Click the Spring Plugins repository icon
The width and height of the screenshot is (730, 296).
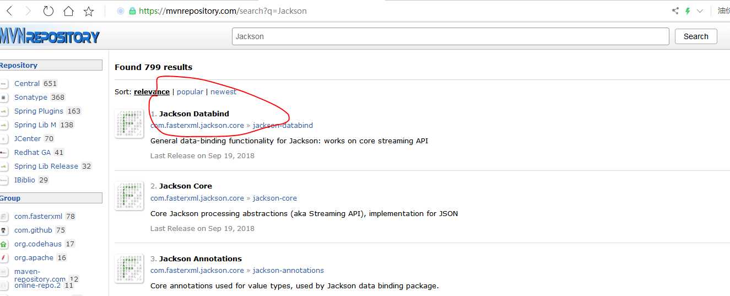click(4, 111)
